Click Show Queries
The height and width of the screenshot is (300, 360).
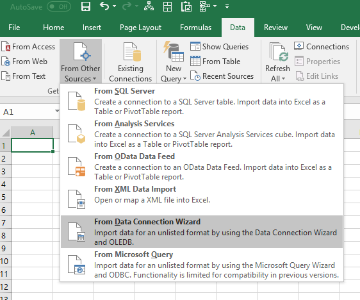[219, 47]
